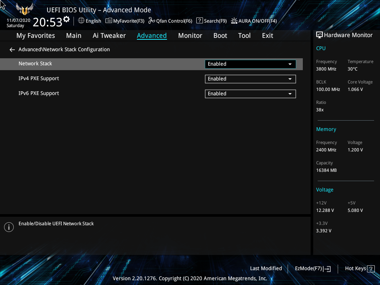The height and width of the screenshot is (285, 380).
Task: Click the TUF winged logo
Action: [x=24, y=9]
